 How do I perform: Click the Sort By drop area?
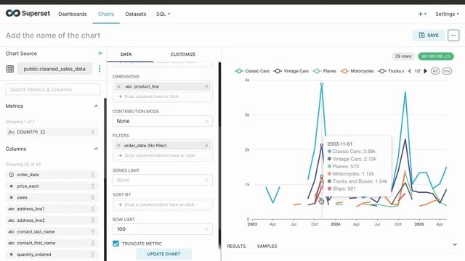click(x=163, y=204)
